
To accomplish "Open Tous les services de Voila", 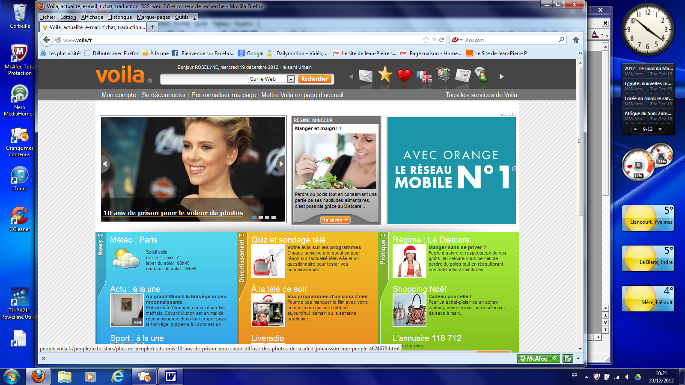I will pos(481,95).
